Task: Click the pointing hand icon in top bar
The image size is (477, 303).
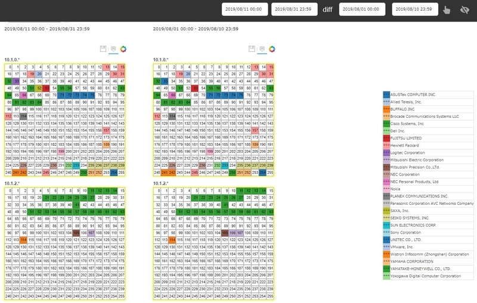Action: [x=447, y=10]
